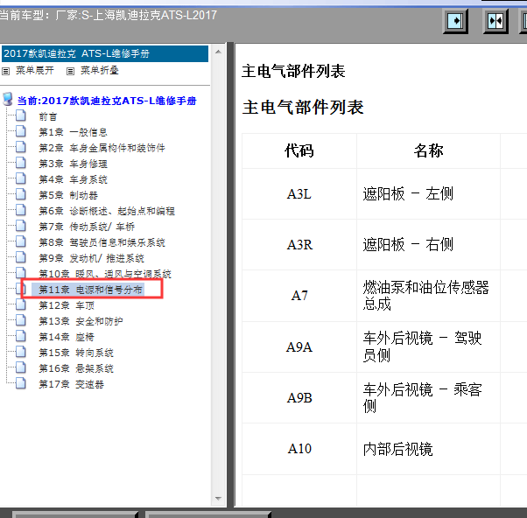Open 第6章 诊断概述、起始点和编程
This screenshot has height=518, width=527.
point(107,211)
